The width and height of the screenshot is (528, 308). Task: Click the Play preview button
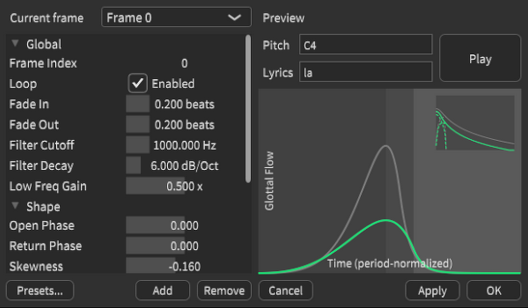click(x=480, y=58)
